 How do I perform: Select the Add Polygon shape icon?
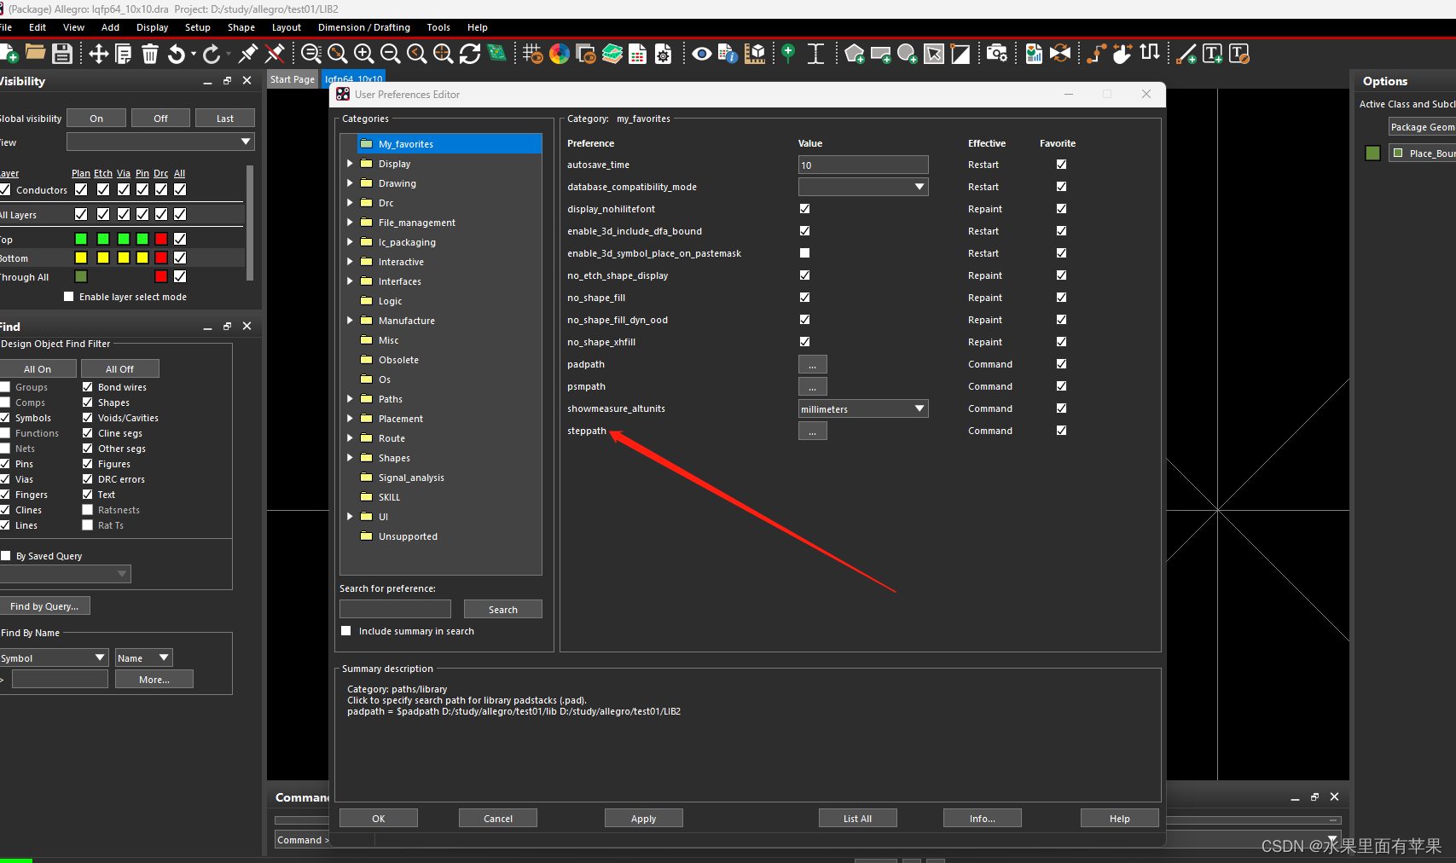tap(854, 54)
